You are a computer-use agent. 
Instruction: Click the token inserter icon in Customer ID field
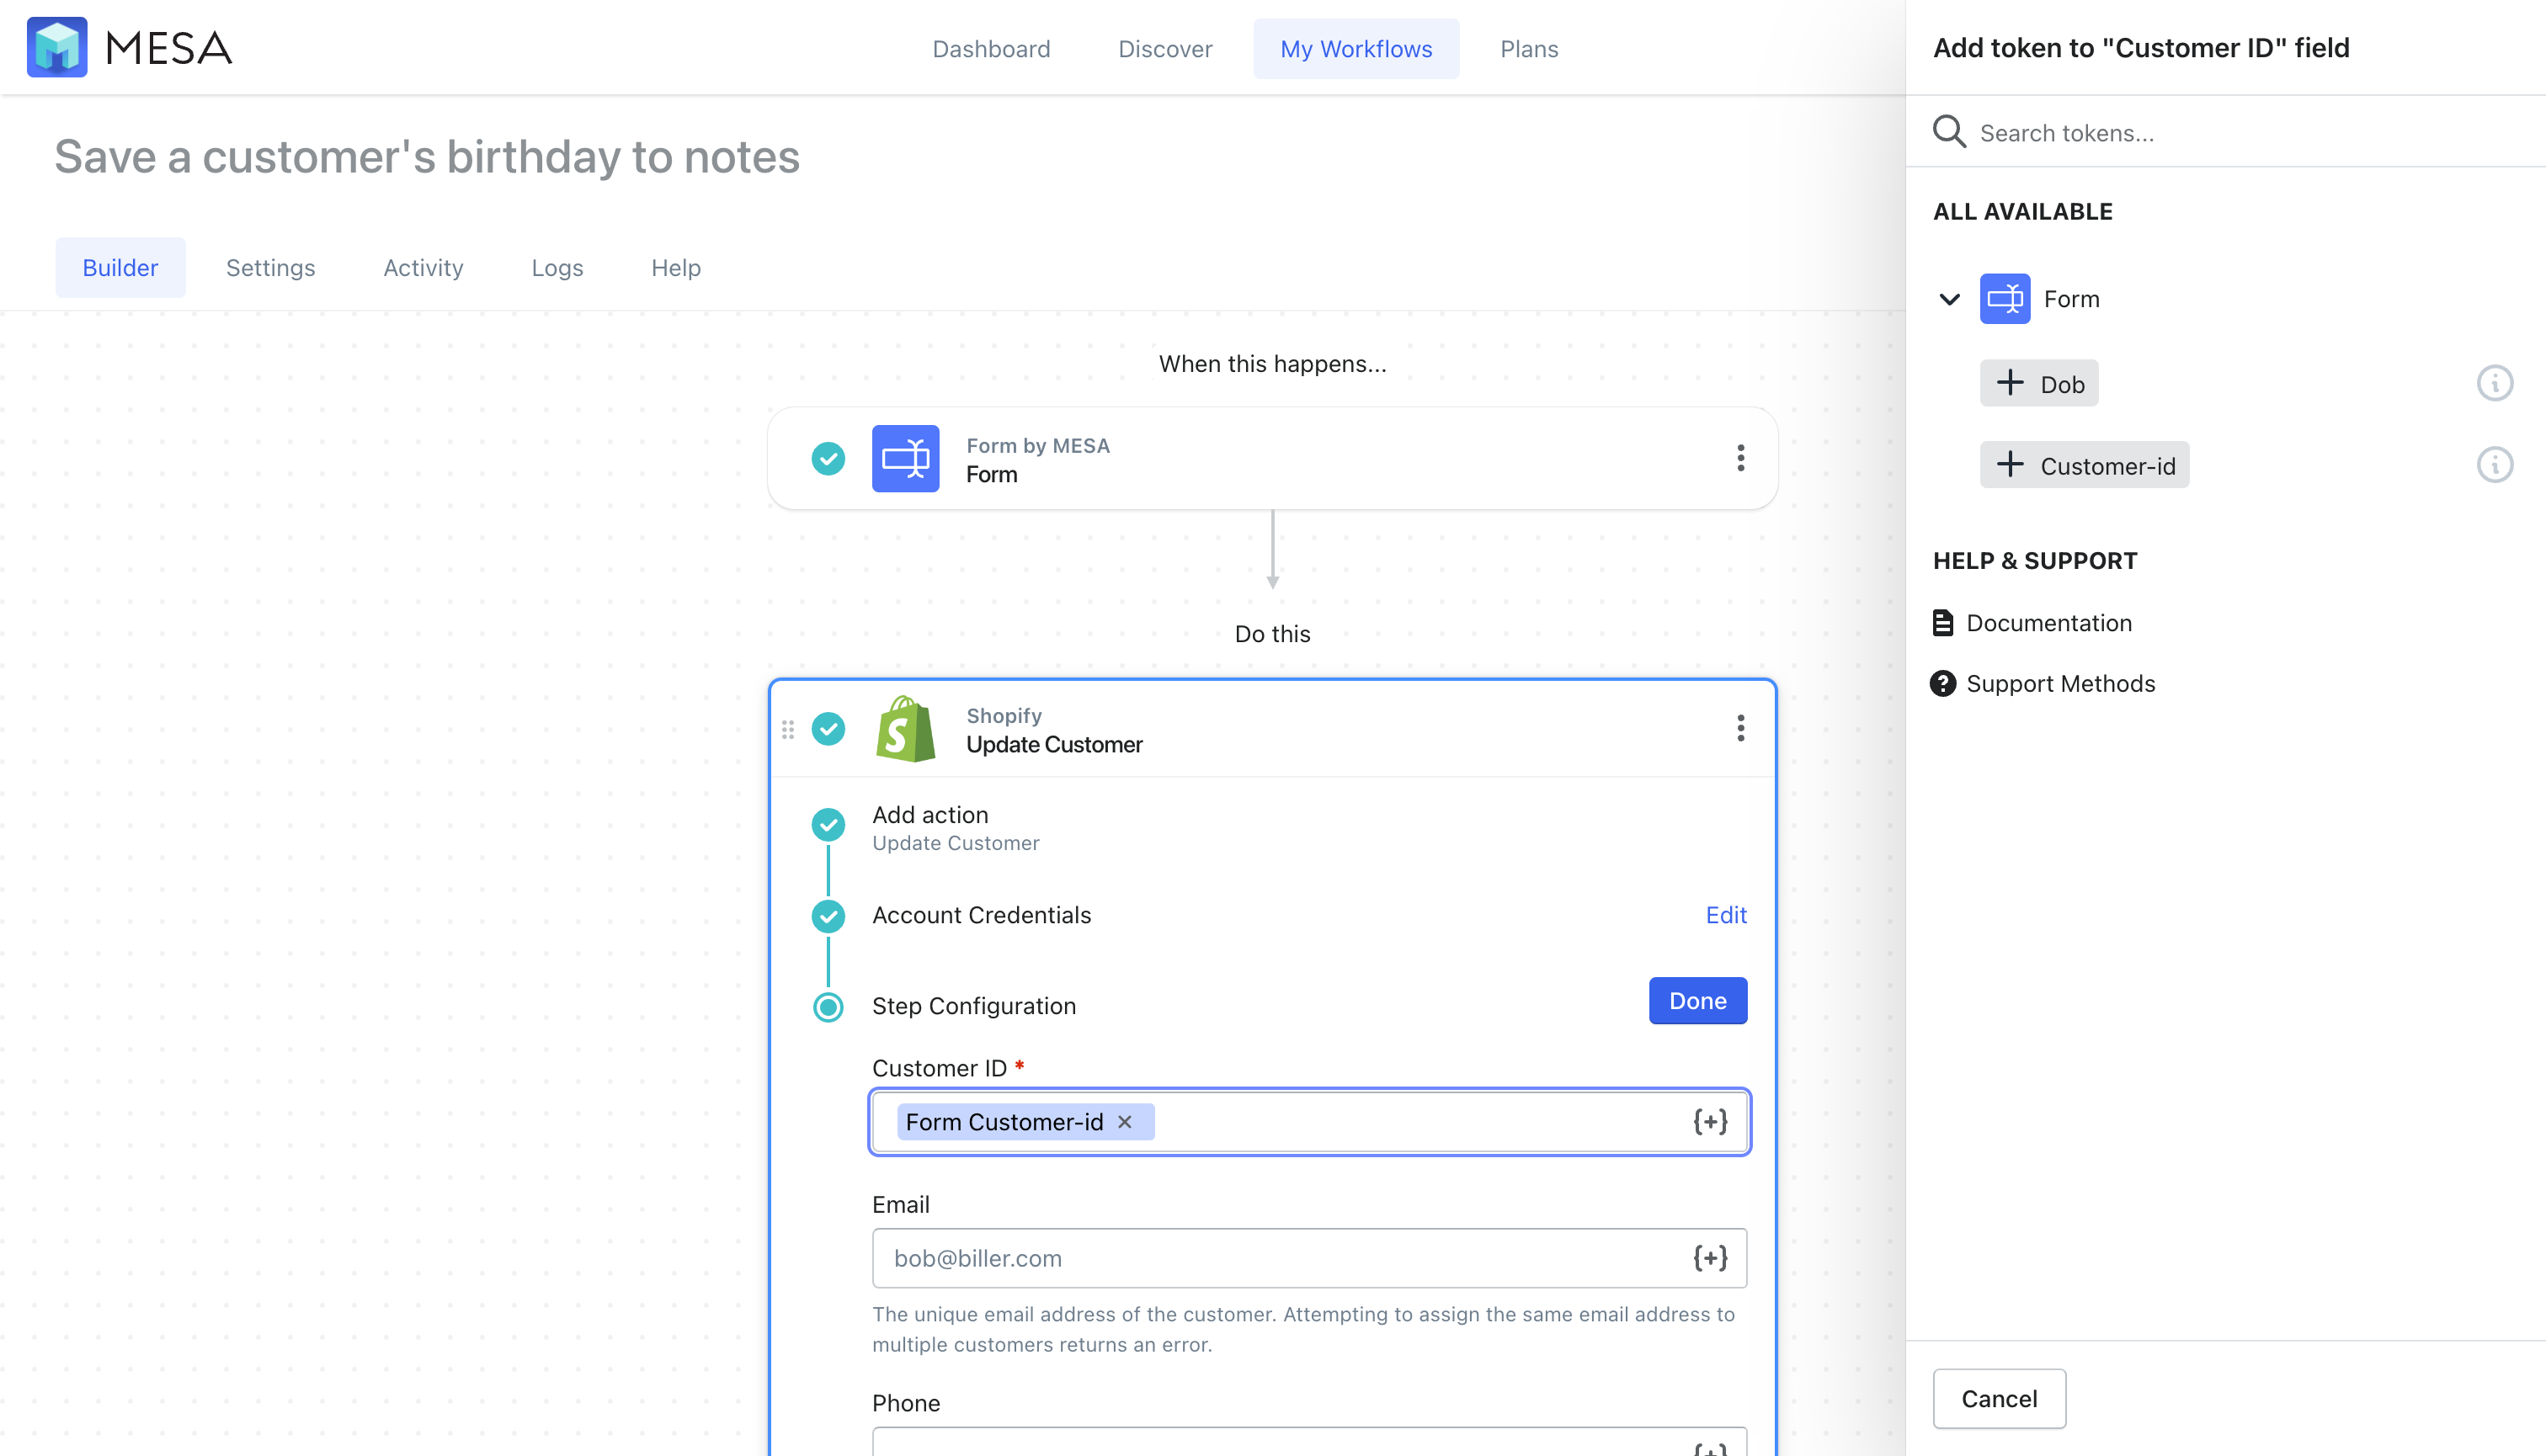(x=1711, y=1122)
